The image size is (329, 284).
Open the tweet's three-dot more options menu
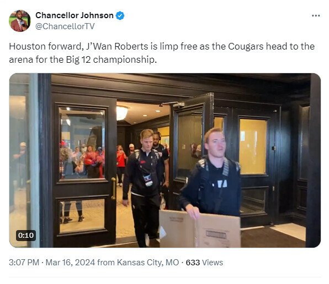[316, 15]
